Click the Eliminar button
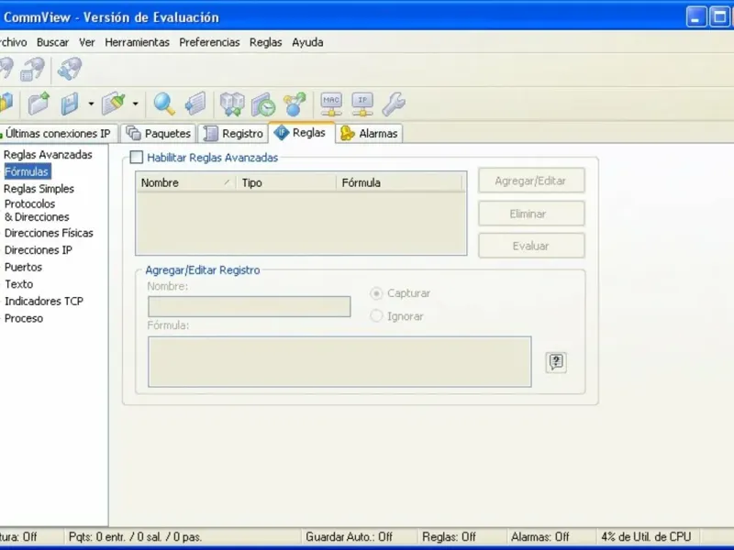This screenshot has height=550, width=734. 531,214
